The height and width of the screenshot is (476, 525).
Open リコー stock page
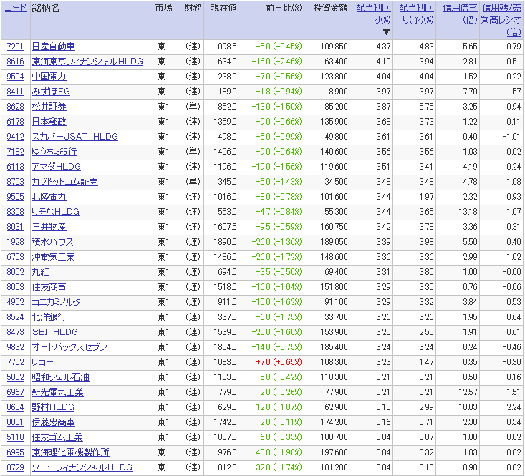tap(43, 362)
